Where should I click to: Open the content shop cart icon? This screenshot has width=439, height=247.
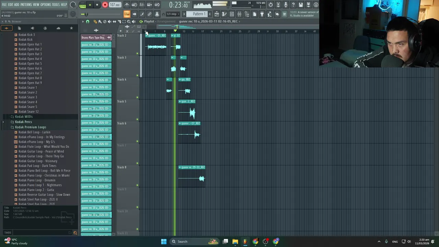pyautogui.click(x=285, y=14)
